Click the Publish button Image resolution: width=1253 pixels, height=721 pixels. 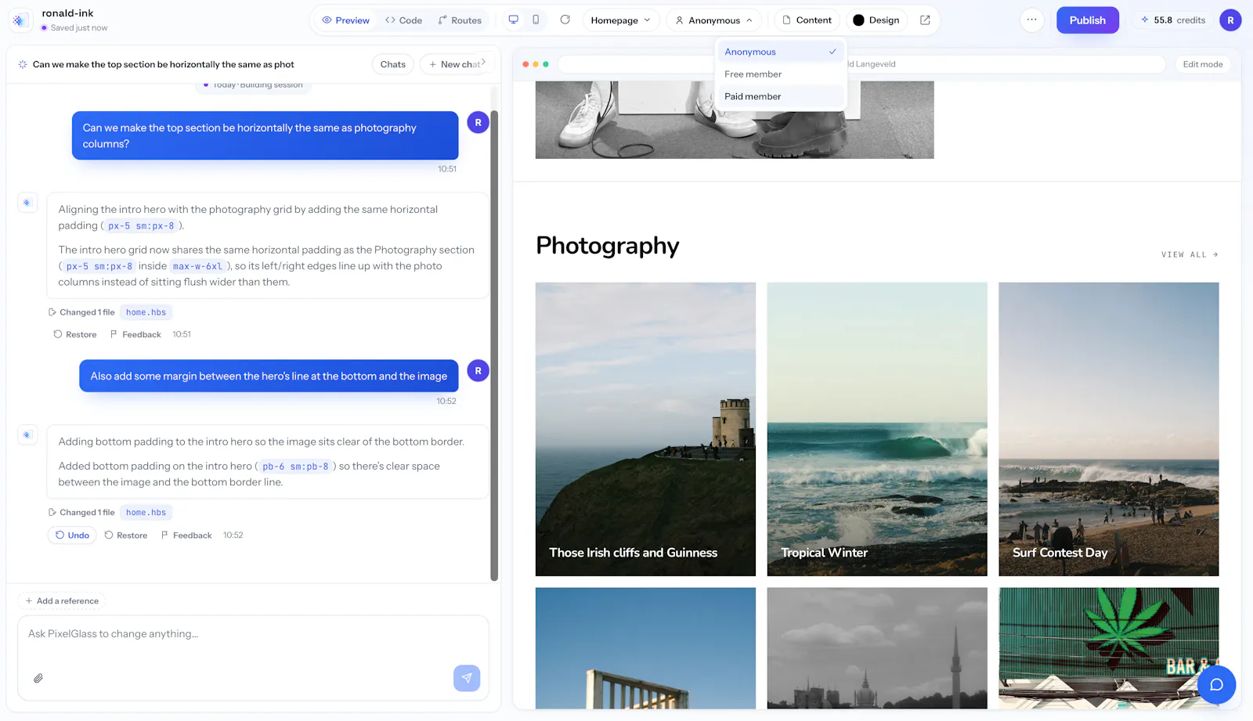1087,20
